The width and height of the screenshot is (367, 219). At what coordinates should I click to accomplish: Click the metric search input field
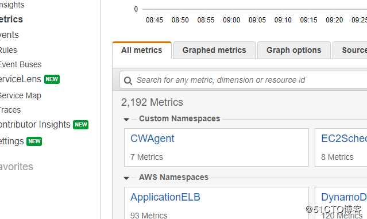(x=244, y=80)
